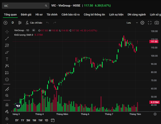Click the Khối lượng SMA 9 indicator label
This screenshot has width=161, height=124.
[x=24, y=35]
